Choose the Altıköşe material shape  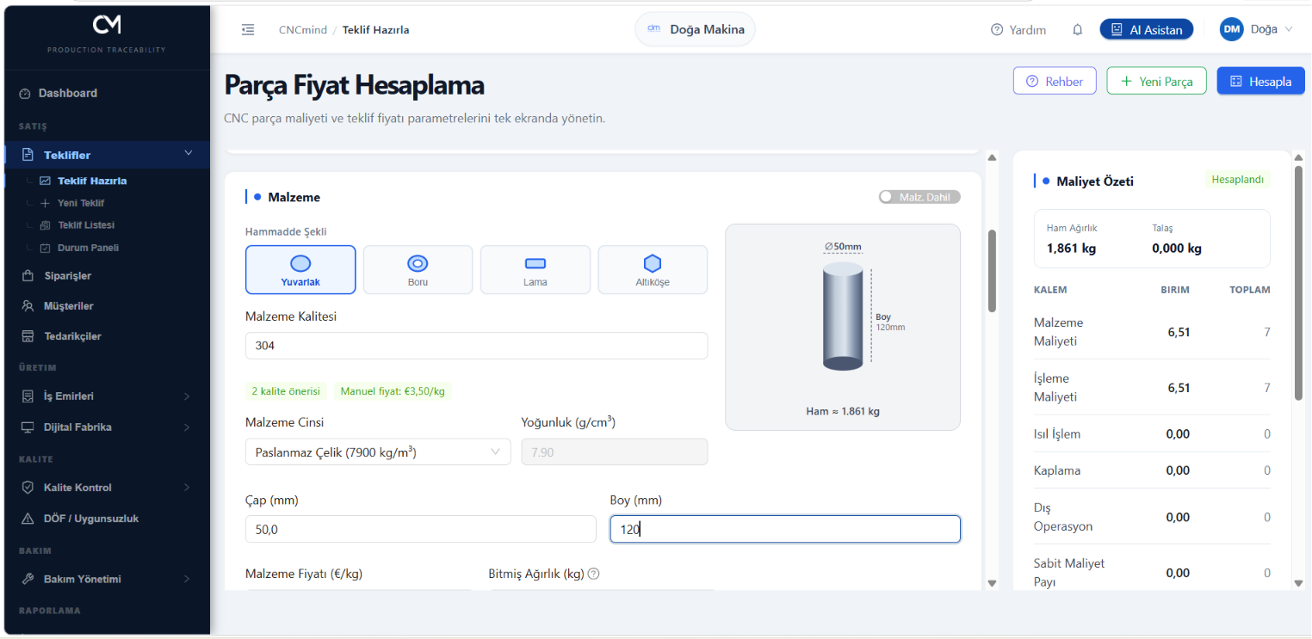click(x=653, y=270)
